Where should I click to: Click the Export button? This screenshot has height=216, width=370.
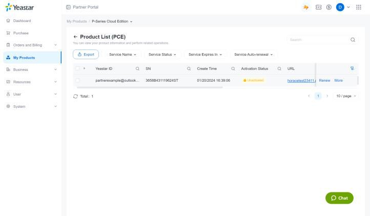pos(86,55)
